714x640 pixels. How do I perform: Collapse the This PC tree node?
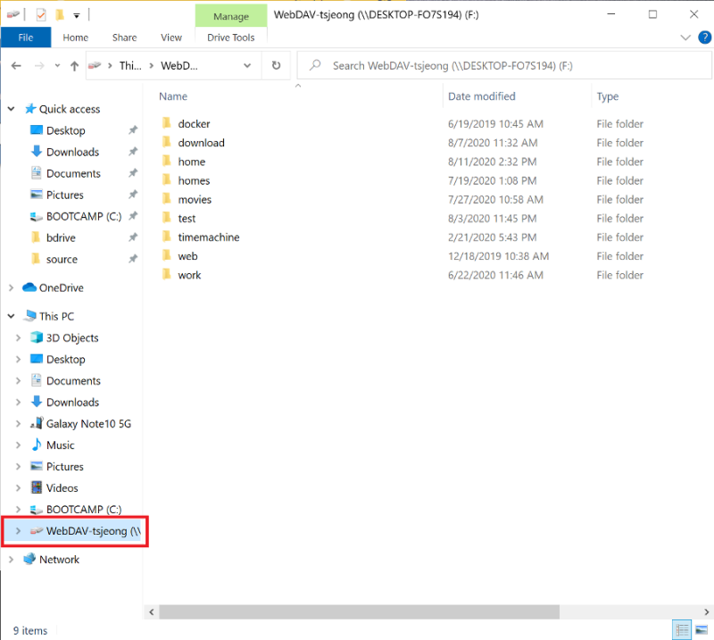click(12, 316)
